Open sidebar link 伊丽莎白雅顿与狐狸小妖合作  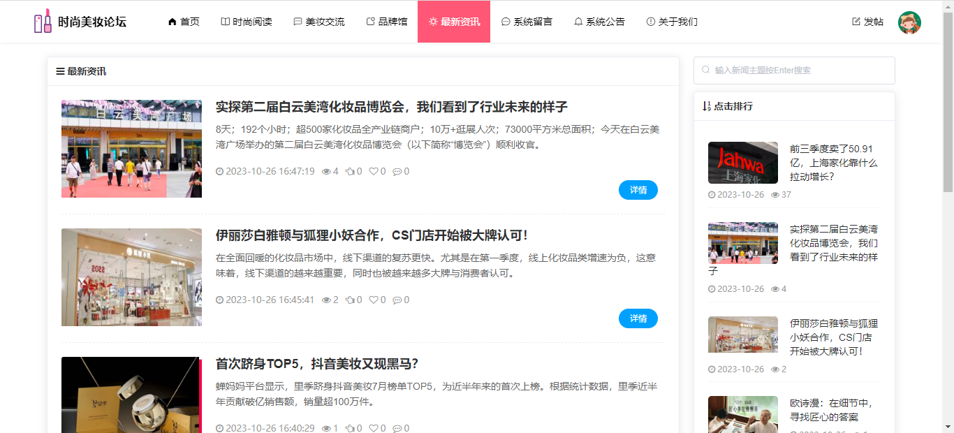coord(834,337)
